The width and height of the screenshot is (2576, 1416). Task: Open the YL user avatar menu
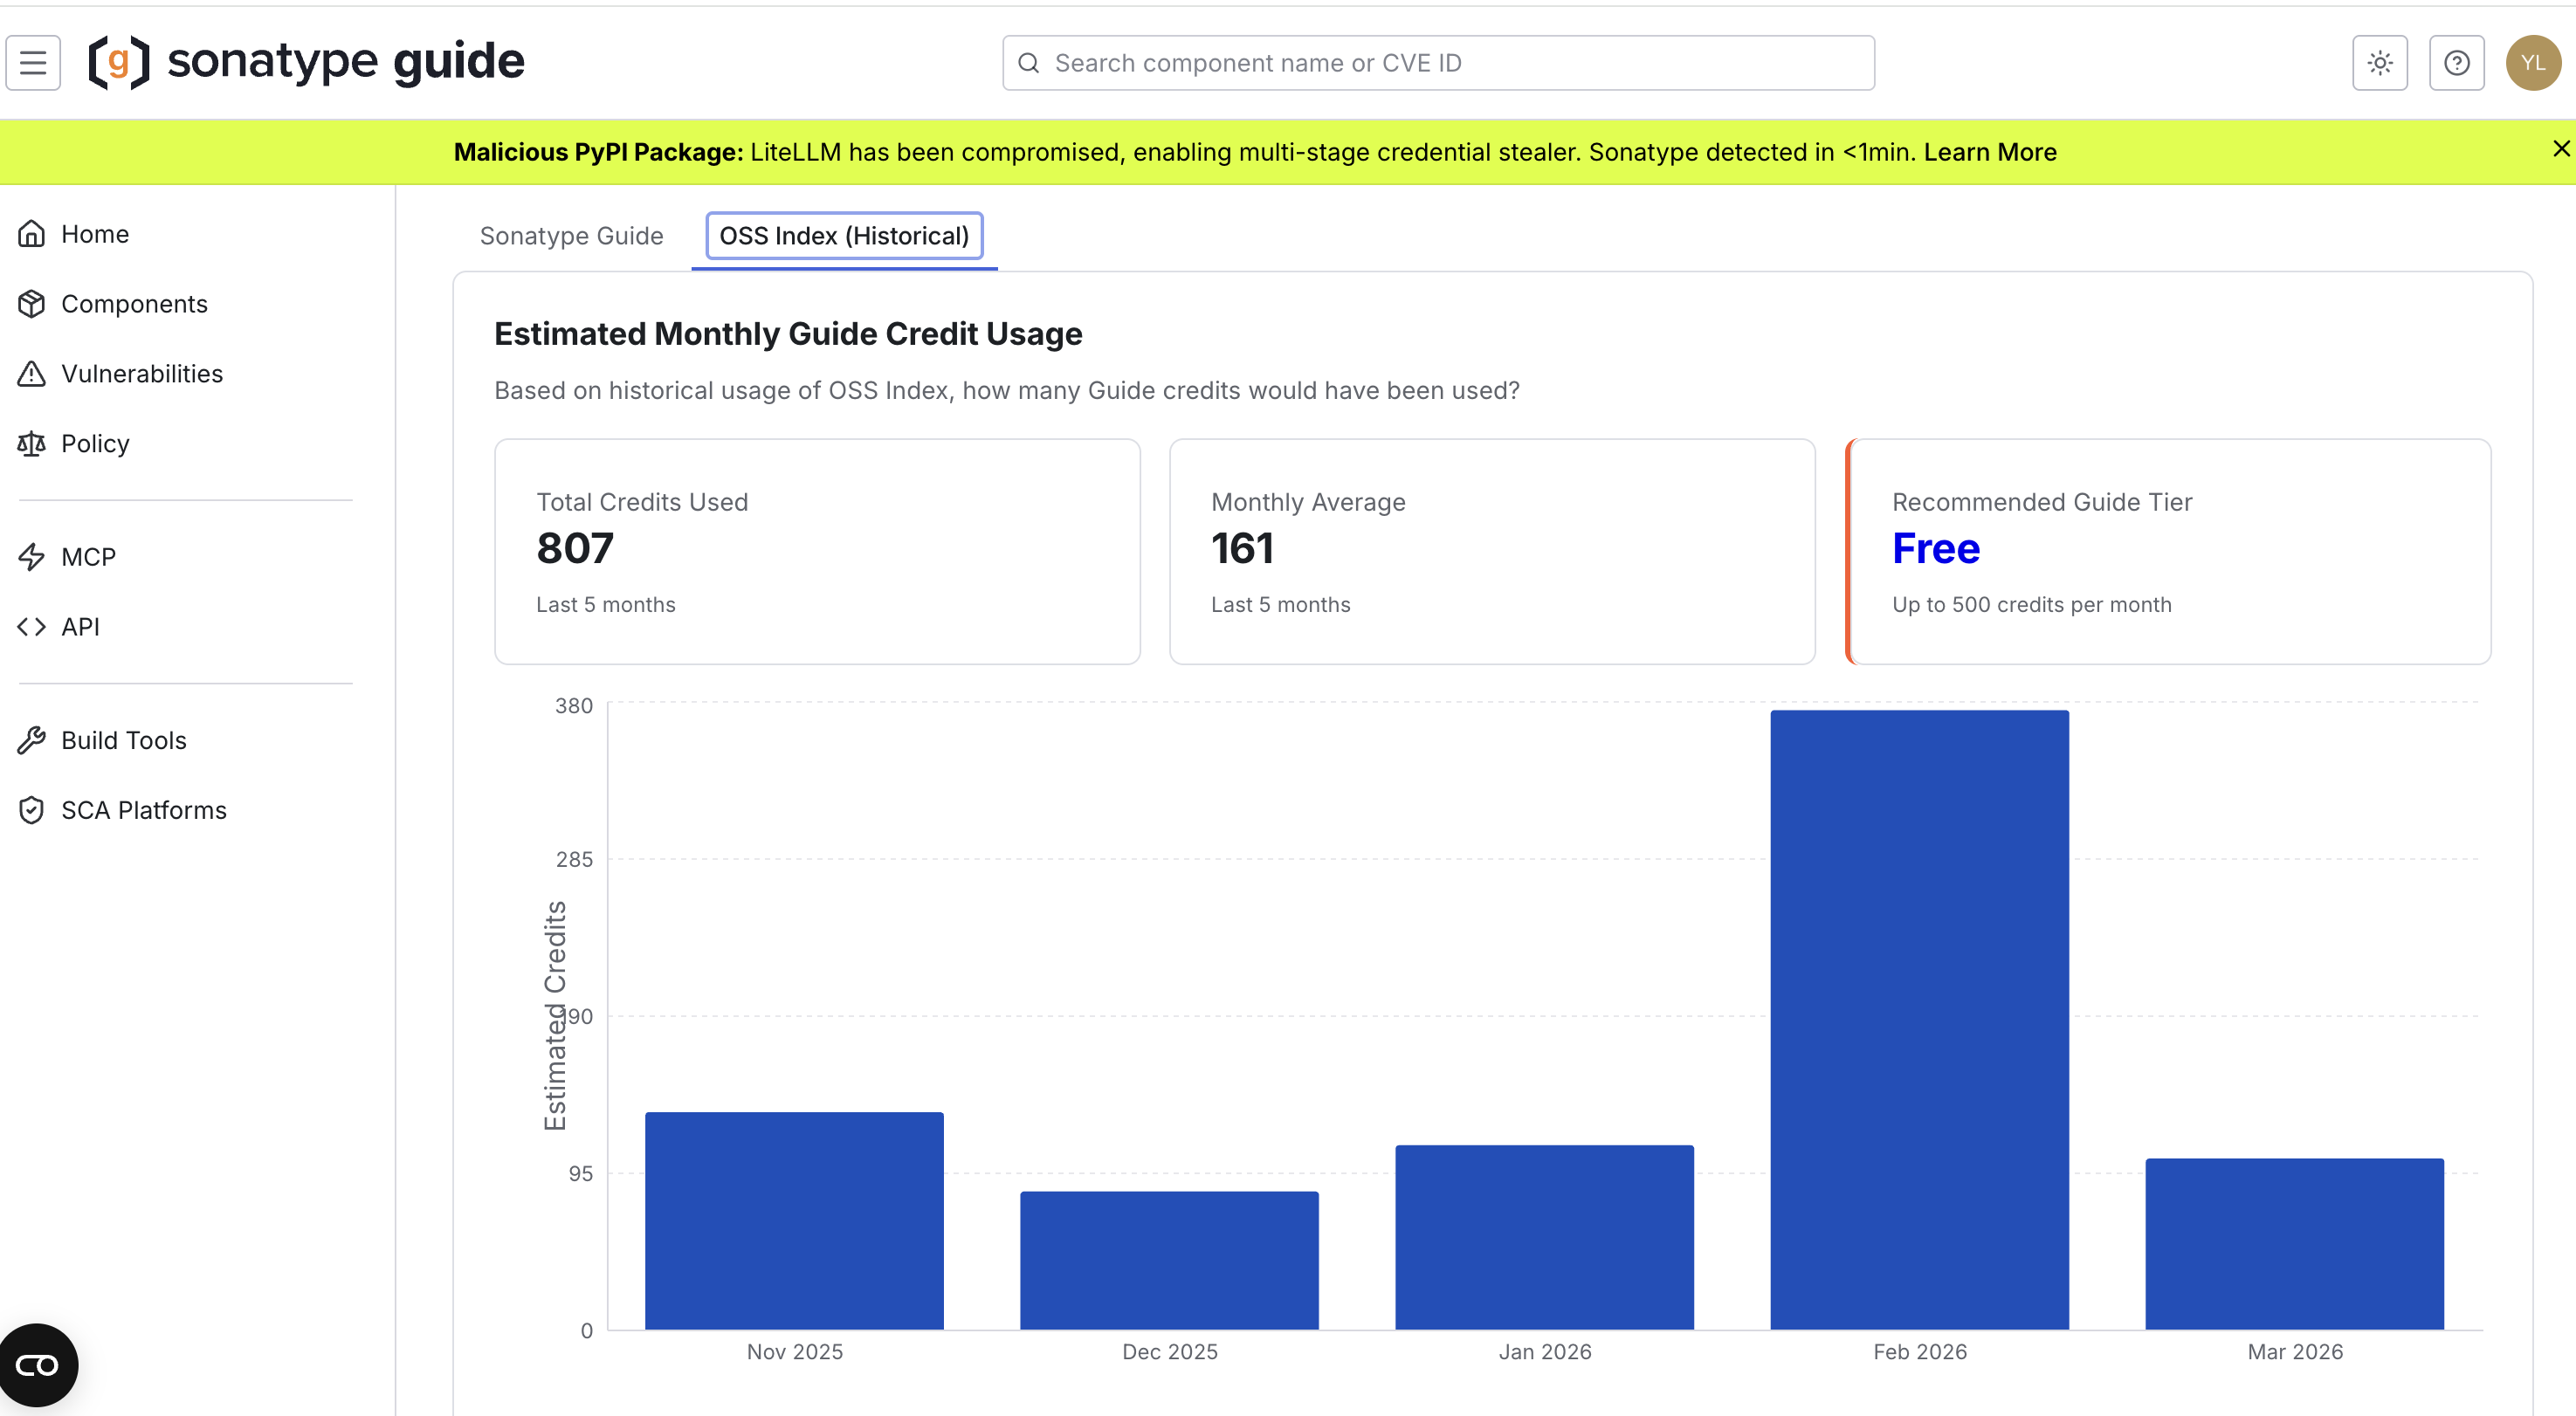click(x=2533, y=63)
